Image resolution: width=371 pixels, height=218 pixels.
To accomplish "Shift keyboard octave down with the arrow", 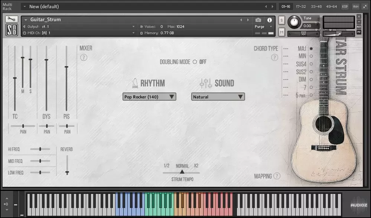I will click(x=7, y=210).
